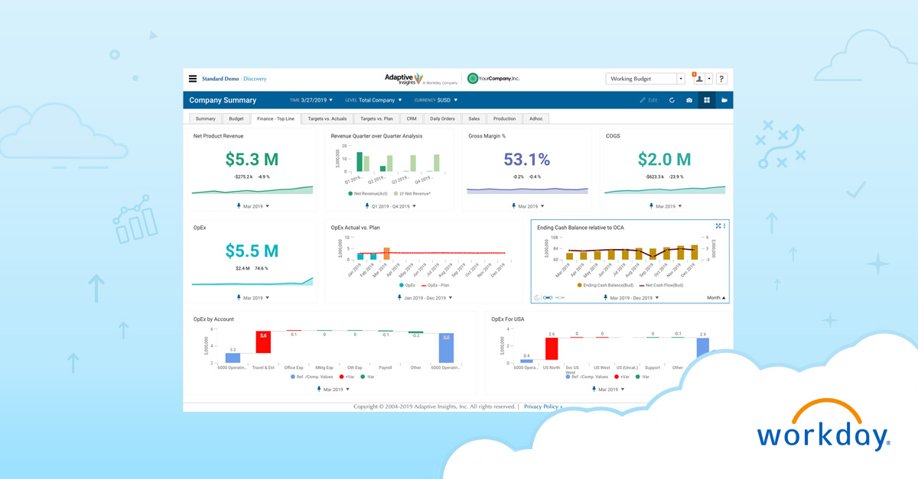Click the user profile icon
Screen dimensions: 918x479
point(699,79)
